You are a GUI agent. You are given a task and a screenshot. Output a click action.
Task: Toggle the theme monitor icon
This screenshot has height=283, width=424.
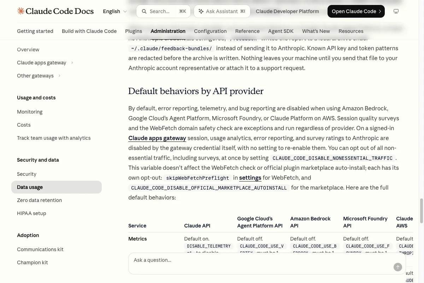pos(396,11)
